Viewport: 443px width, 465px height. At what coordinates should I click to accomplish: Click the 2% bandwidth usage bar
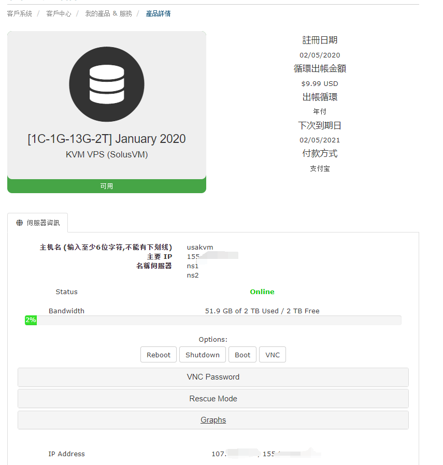tap(31, 321)
